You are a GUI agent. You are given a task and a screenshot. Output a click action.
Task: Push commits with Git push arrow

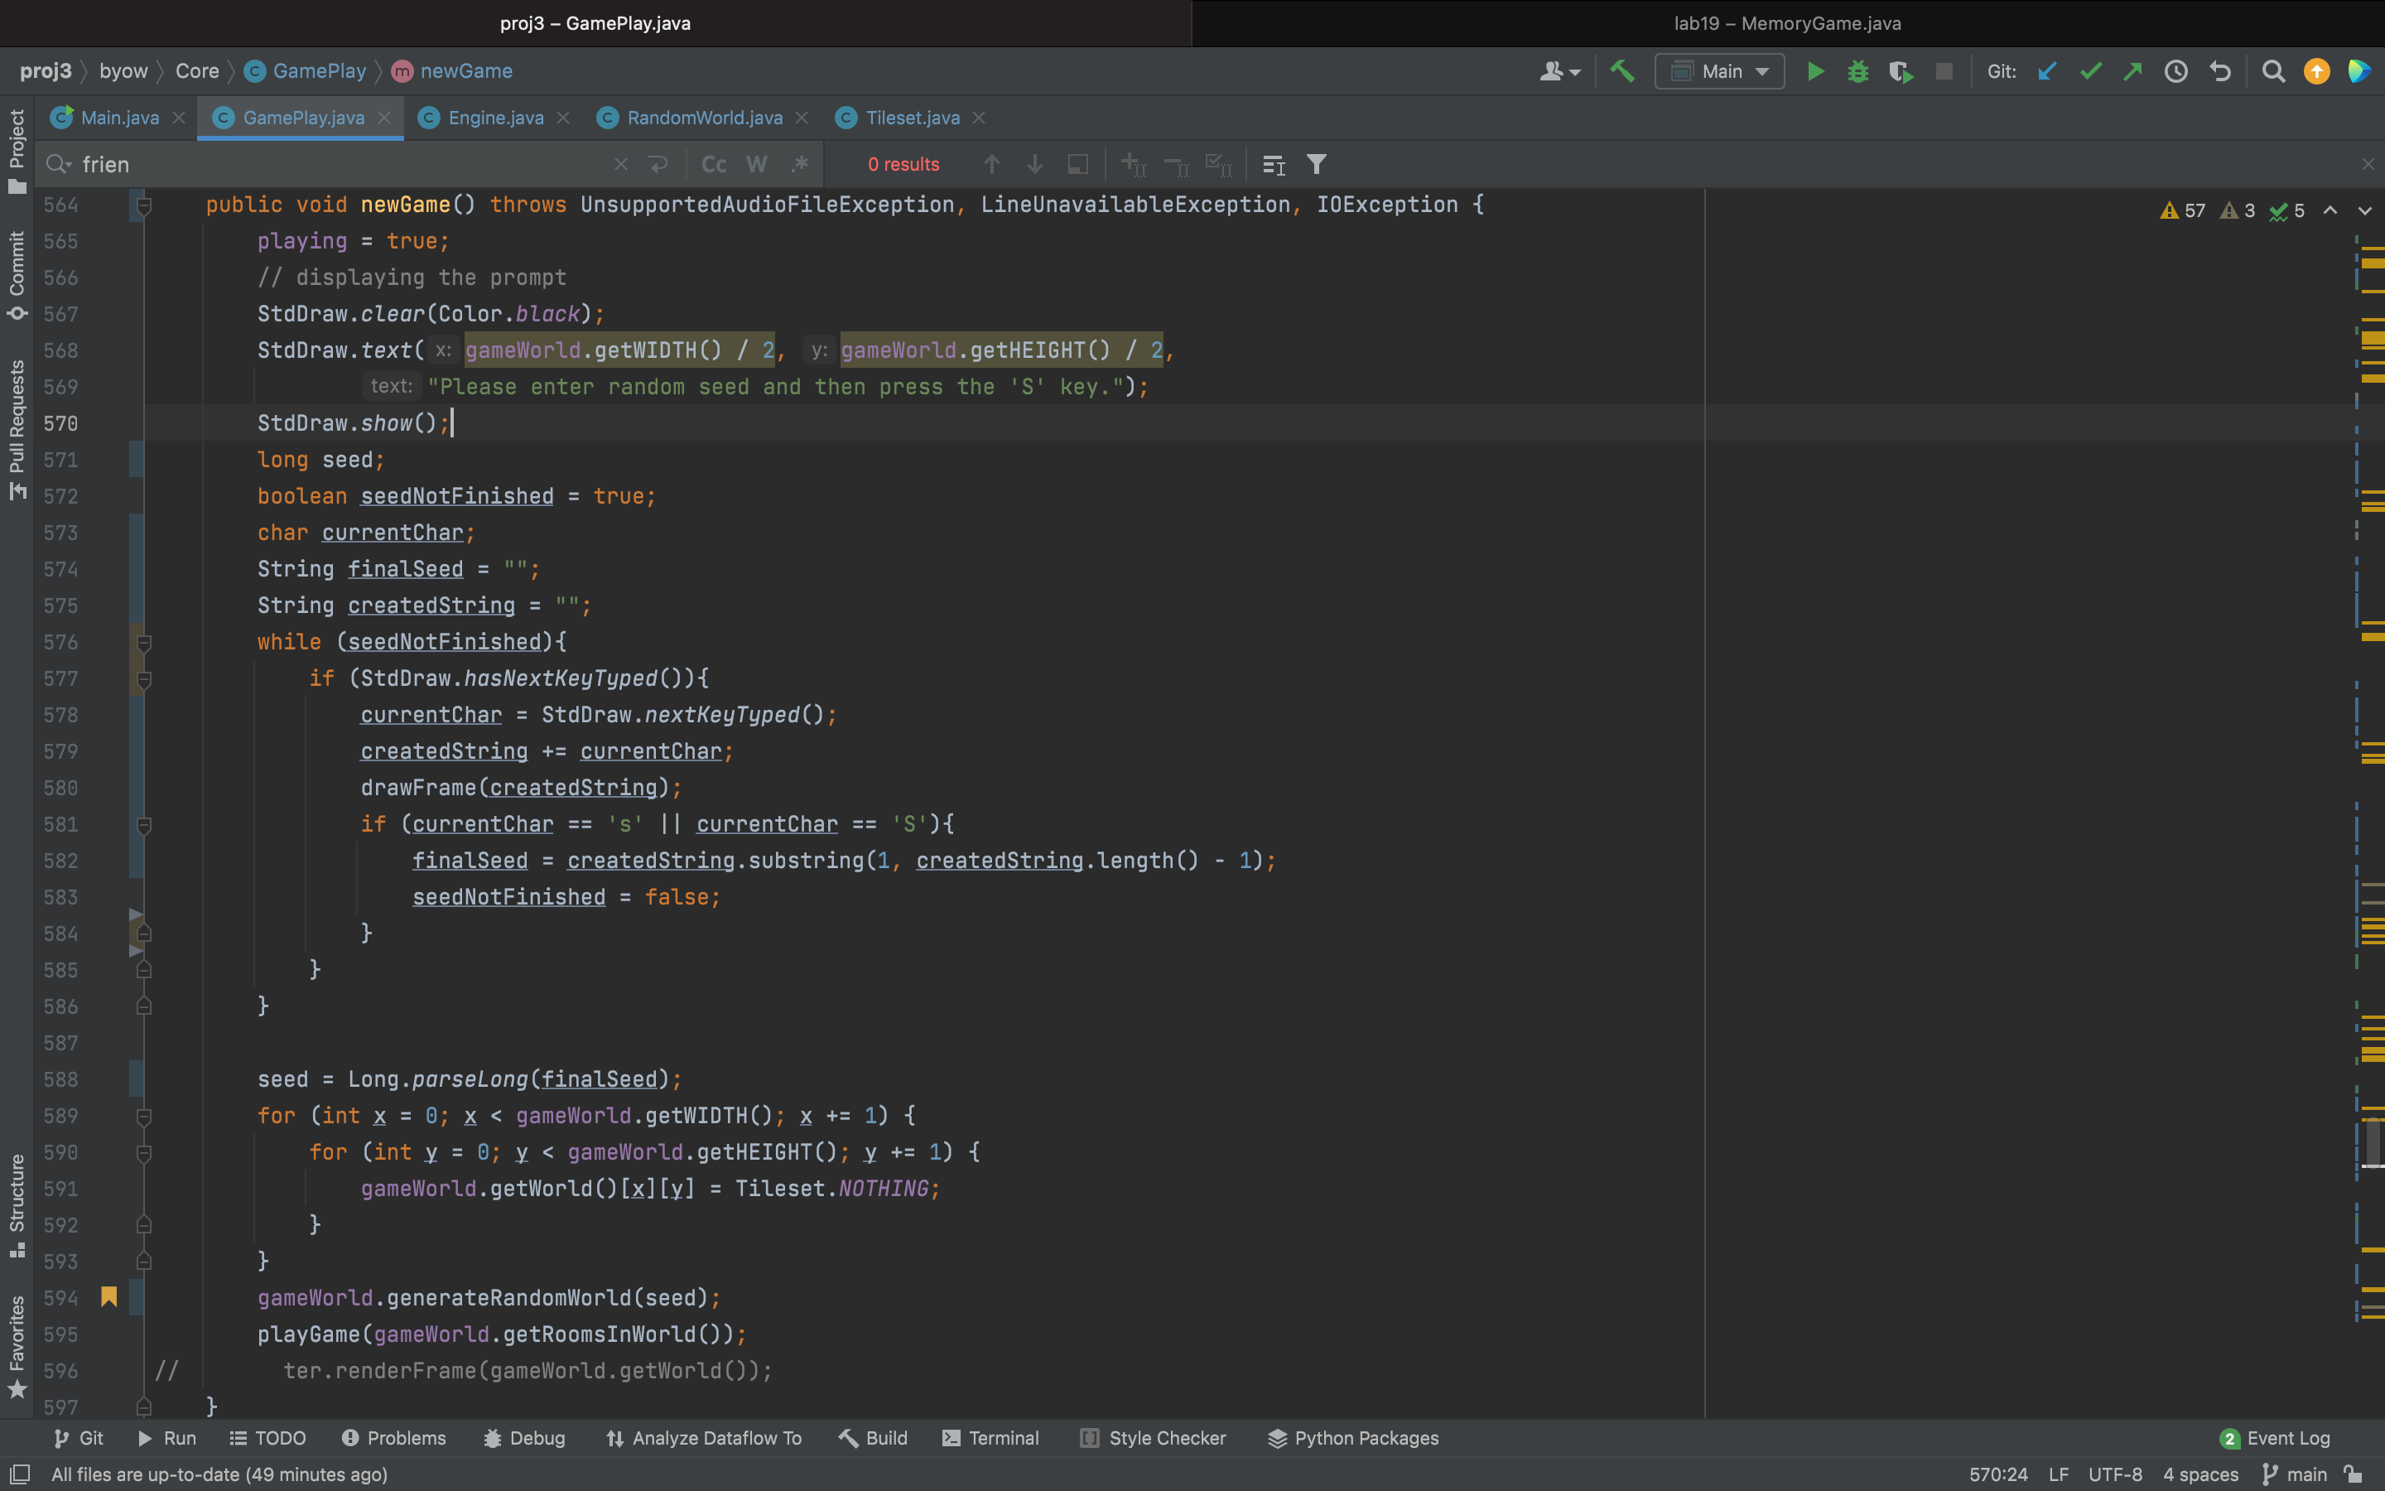coord(2132,71)
